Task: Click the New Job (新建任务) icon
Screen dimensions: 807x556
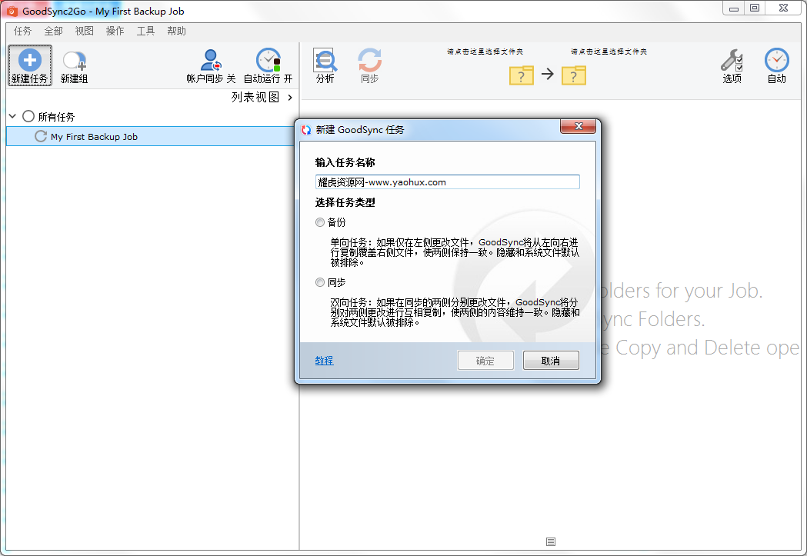Action: [29, 62]
